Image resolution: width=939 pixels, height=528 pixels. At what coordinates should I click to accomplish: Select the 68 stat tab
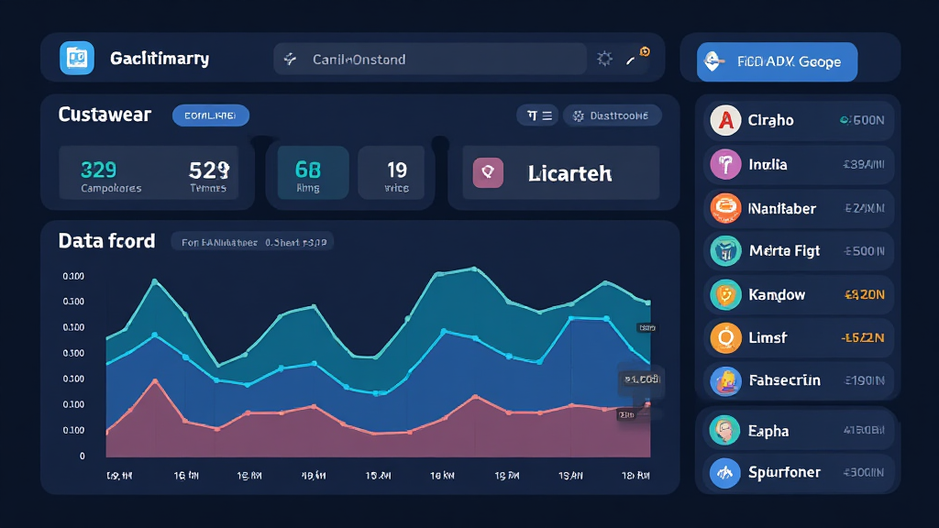pyautogui.click(x=308, y=173)
